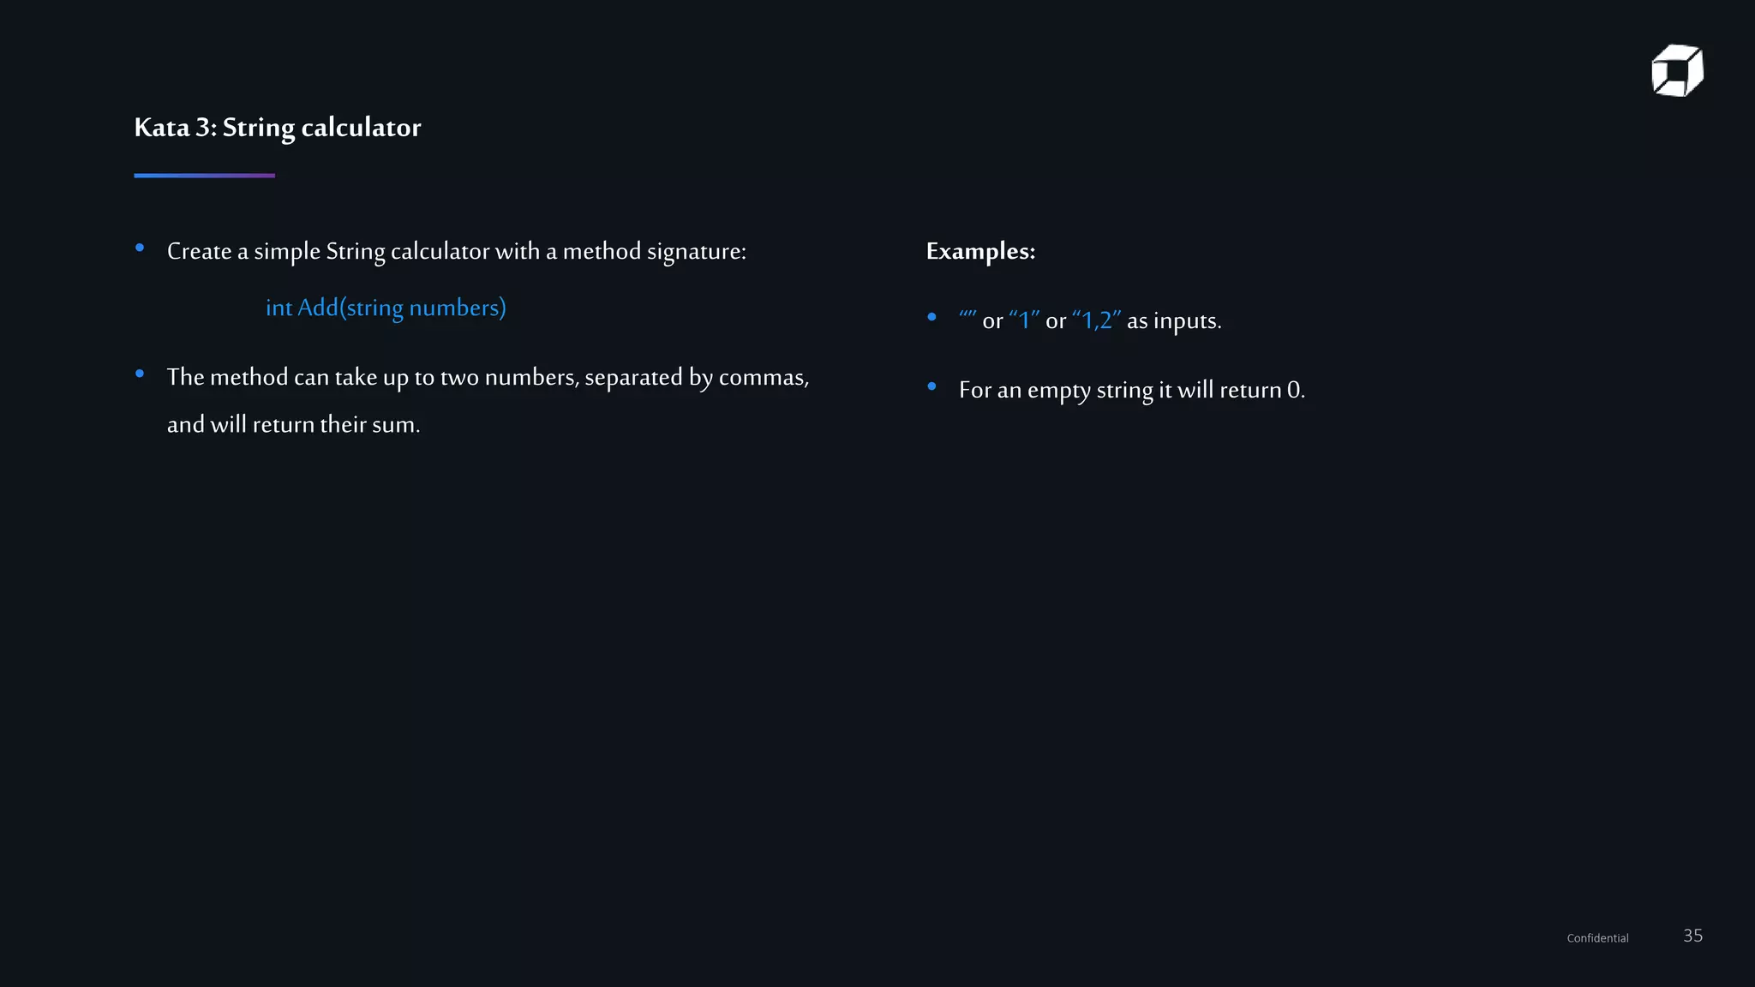Click the blue-purple gradient line under title
This screenshot has width=1755, height=987.
pos(204,176)
